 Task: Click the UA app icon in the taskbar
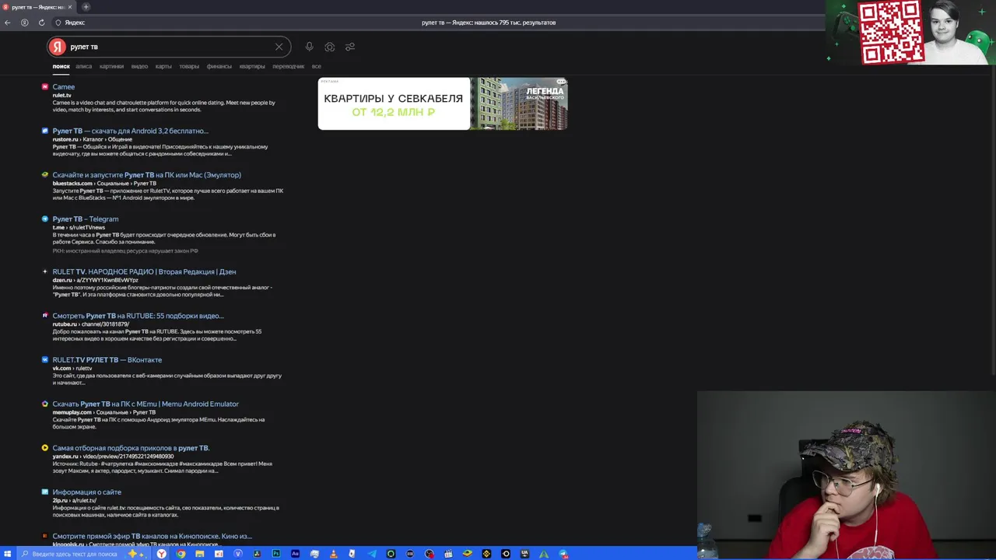pyautogui.click(x=524, y=554)
